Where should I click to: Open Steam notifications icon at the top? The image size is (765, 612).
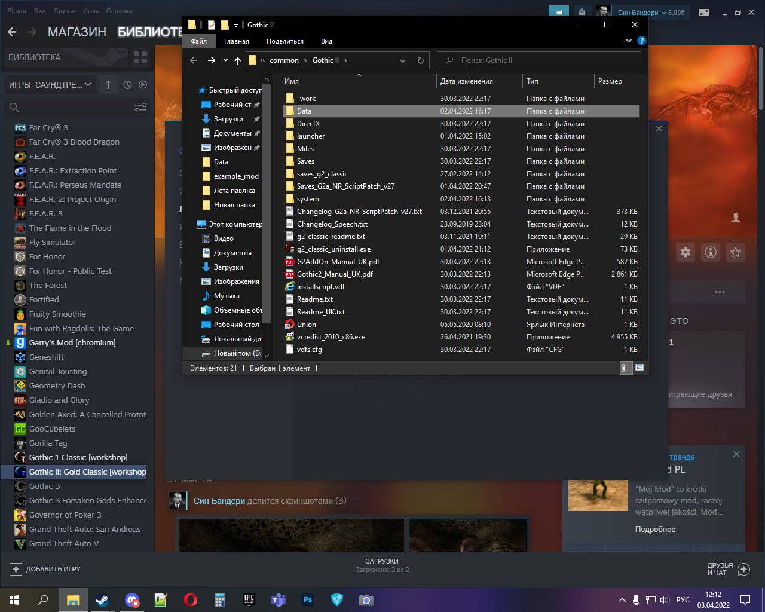pyautogui.click(x=582, y=12)
